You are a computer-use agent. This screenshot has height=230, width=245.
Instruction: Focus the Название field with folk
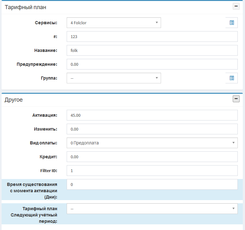152,50
